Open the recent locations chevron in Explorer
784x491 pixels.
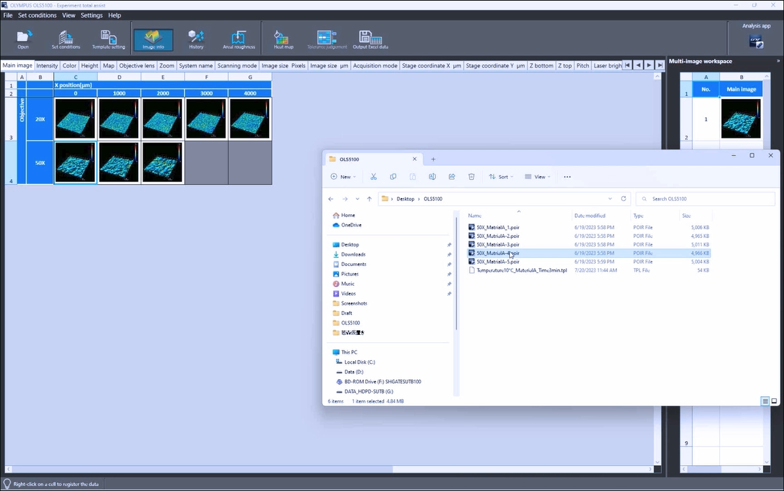point(357,198)
